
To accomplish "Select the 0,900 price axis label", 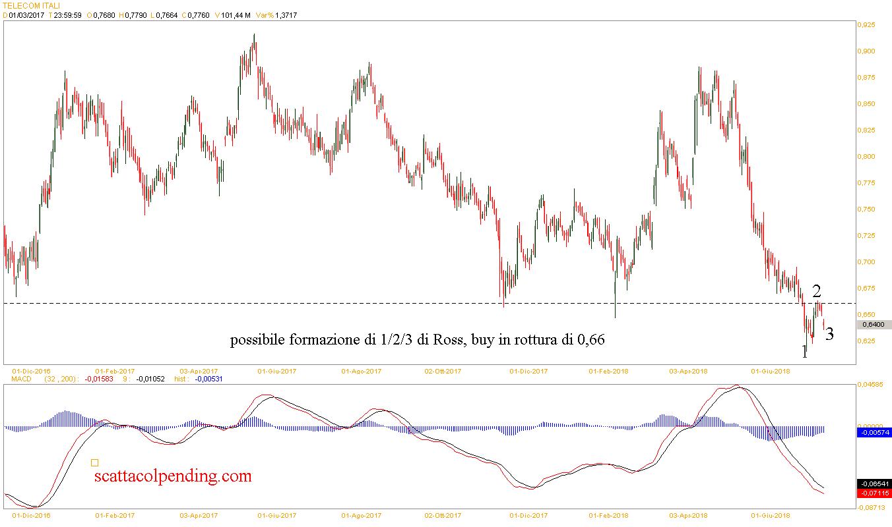I will [x=866, y=51].
